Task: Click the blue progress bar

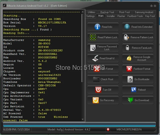Action: pyautogui.click(x=79, y=124)
